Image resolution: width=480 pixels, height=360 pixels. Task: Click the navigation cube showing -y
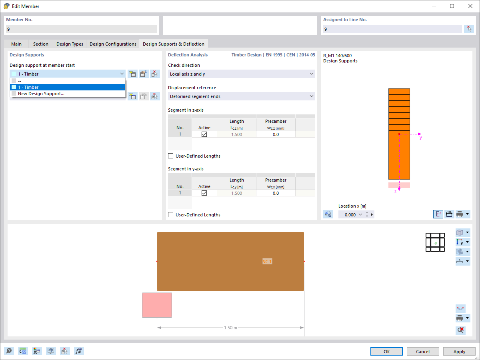(435, 242)
